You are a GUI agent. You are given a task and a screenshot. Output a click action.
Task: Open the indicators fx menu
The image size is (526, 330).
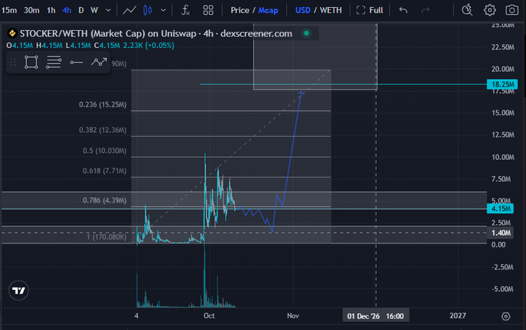(186, 10)
